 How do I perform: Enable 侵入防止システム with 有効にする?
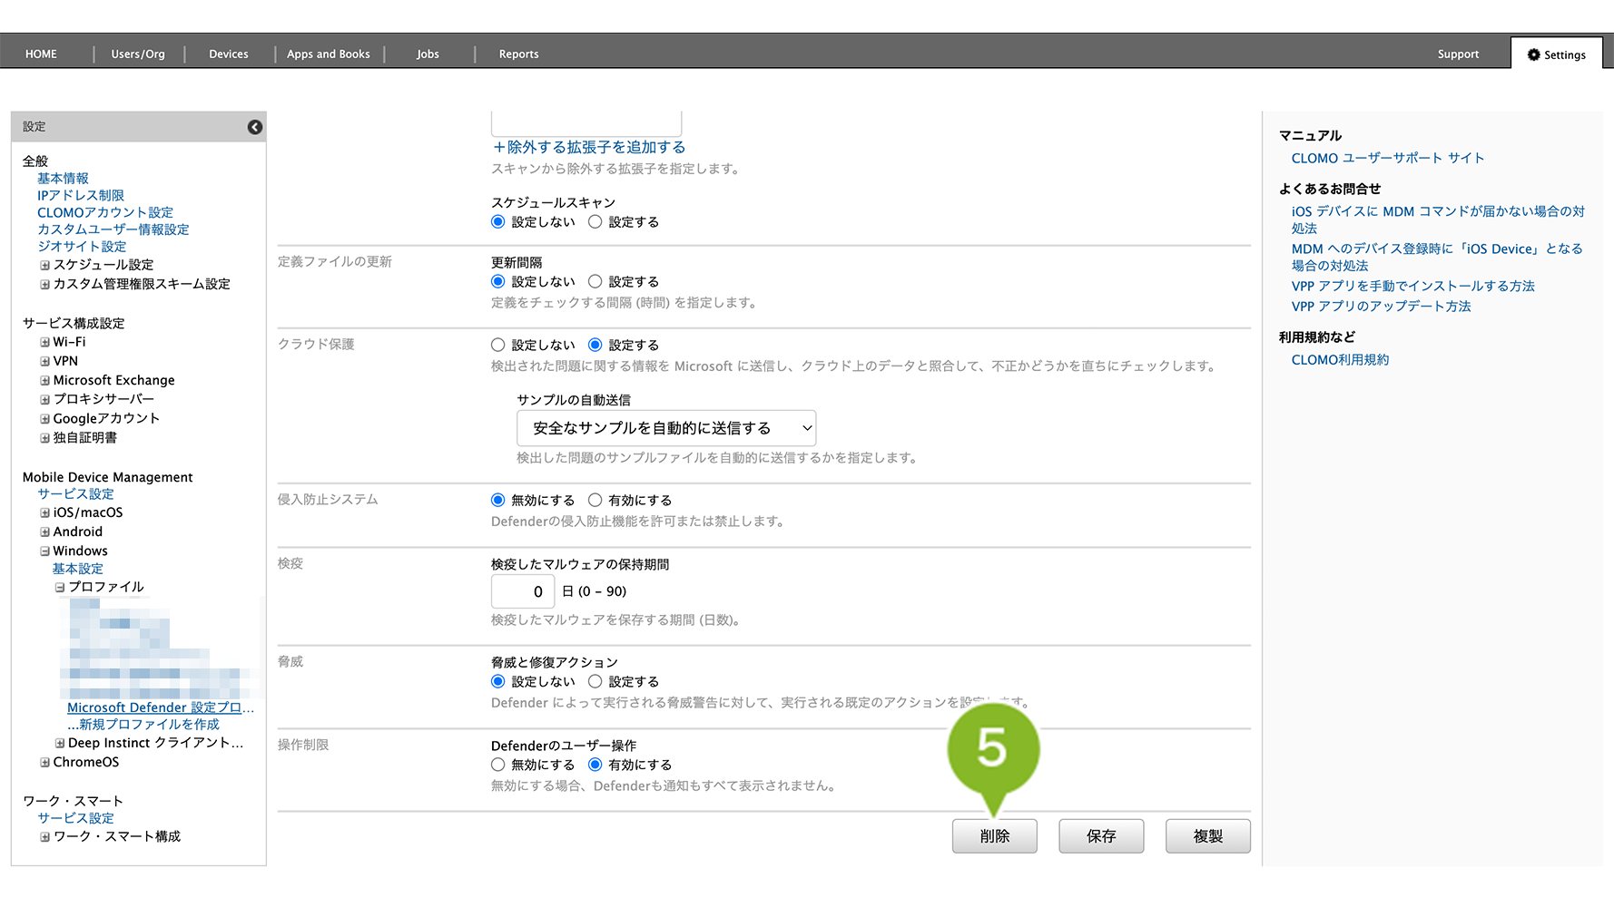click(595, 501)
